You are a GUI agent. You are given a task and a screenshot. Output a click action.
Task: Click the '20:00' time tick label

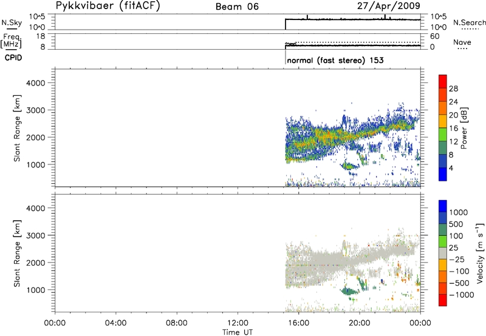click(360, 323)
